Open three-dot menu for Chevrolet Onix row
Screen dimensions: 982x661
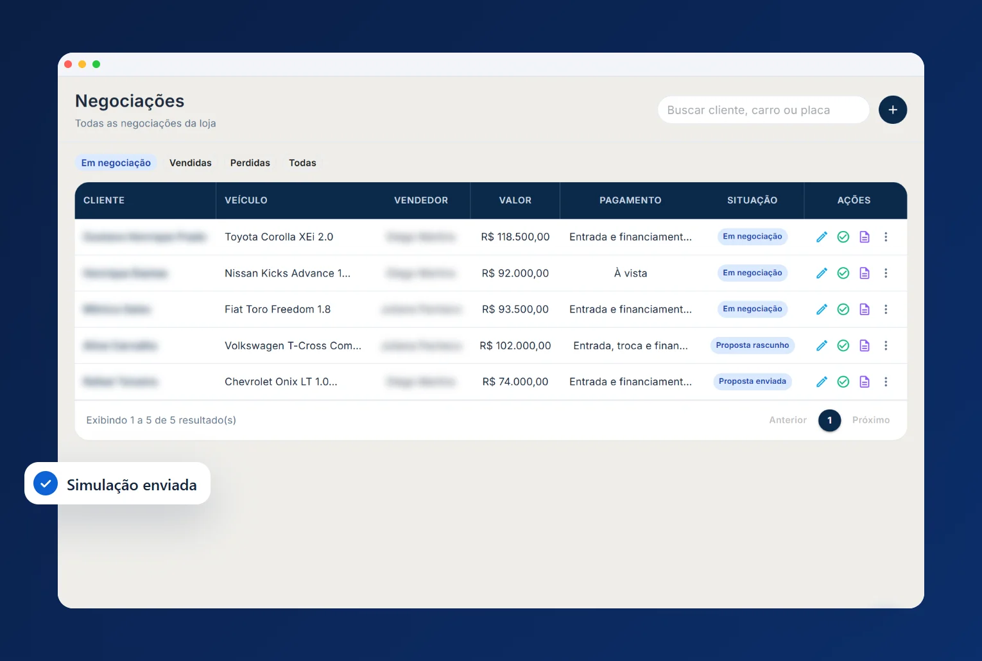point(886,382)
